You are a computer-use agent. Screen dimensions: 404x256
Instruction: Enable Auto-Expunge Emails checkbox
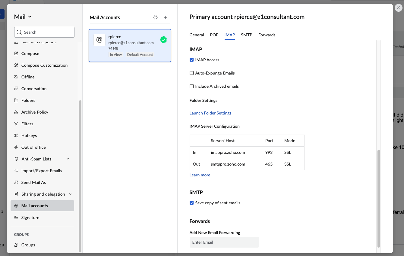pyautogui.click(x=191, y=73)
